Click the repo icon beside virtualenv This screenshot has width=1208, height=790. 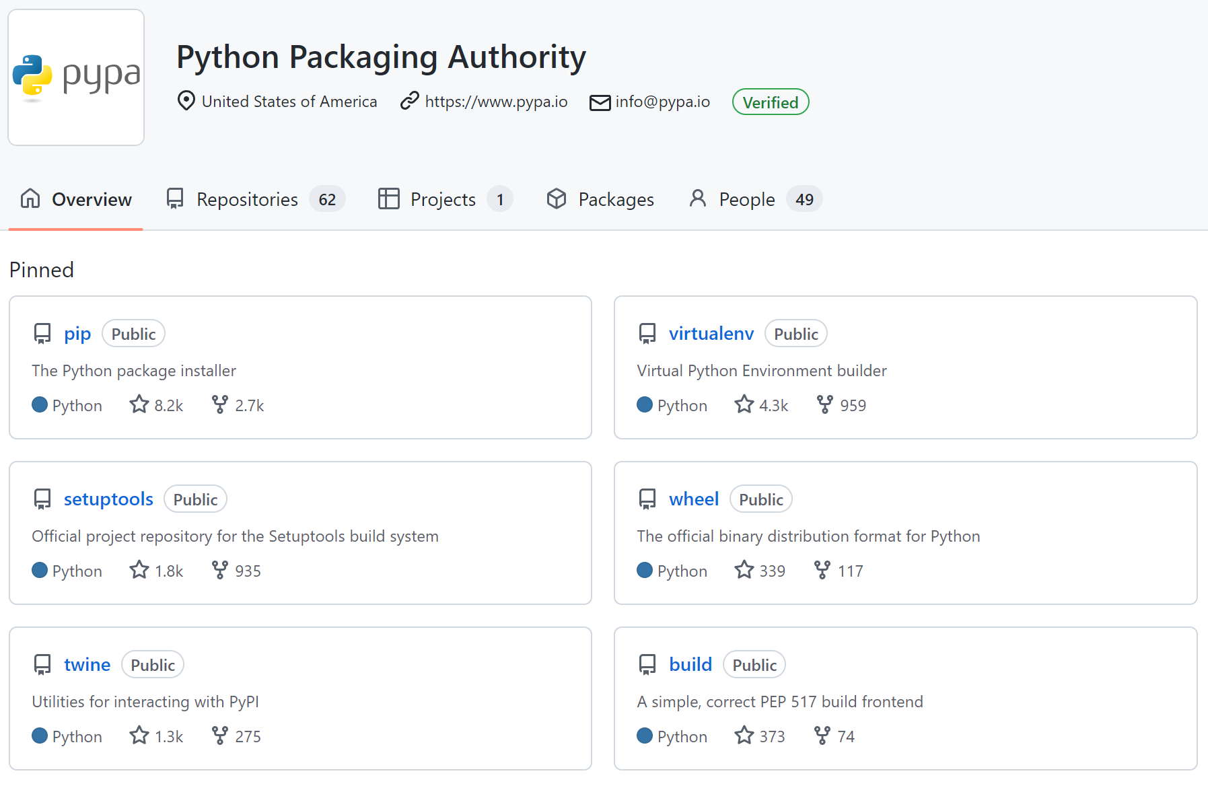(x=647, y=334)
